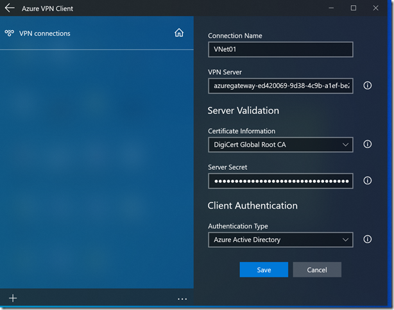Open the Certificate Information dropdown
Image resolution: width=394 pixels, height=310 pixels.
(280, 145)
